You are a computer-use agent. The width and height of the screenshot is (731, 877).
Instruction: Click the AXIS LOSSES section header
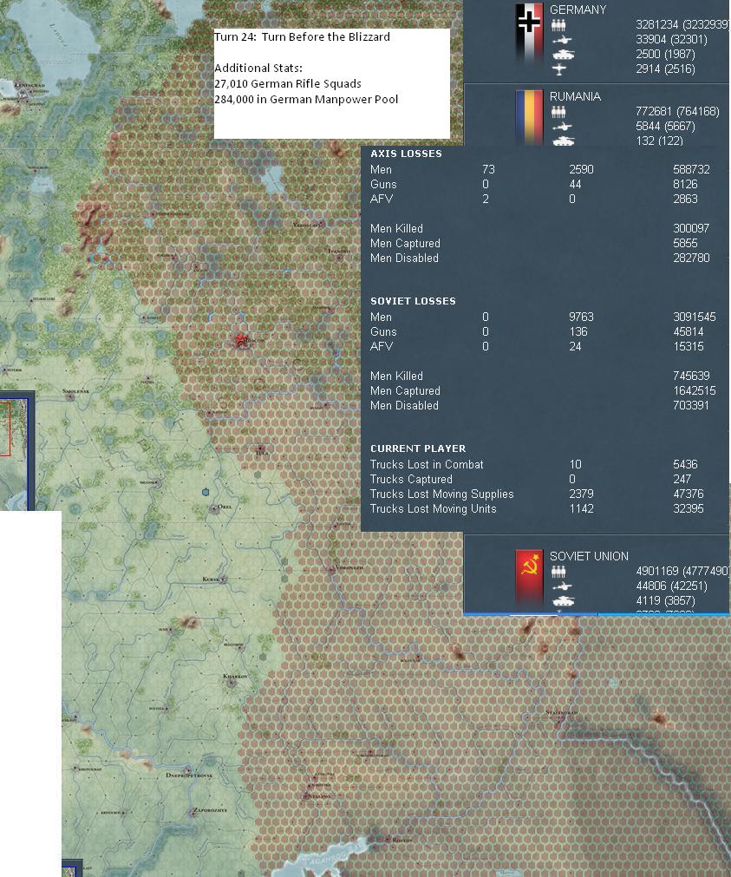coord(406,154)
